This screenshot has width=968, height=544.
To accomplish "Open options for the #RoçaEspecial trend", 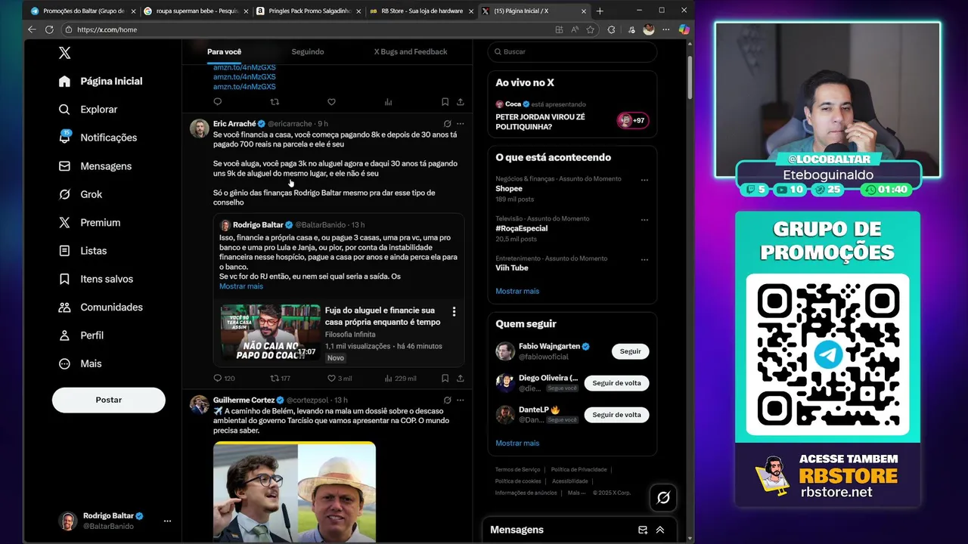I will [x=644, y=220].
